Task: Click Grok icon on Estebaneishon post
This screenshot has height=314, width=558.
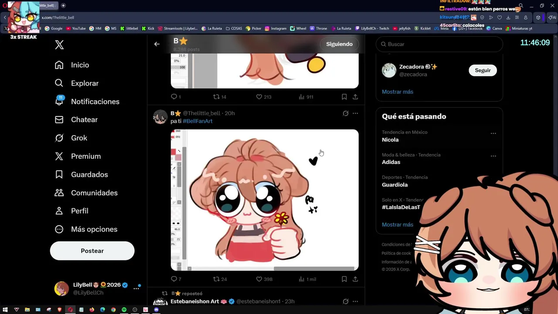Action: tap(345, 301)
